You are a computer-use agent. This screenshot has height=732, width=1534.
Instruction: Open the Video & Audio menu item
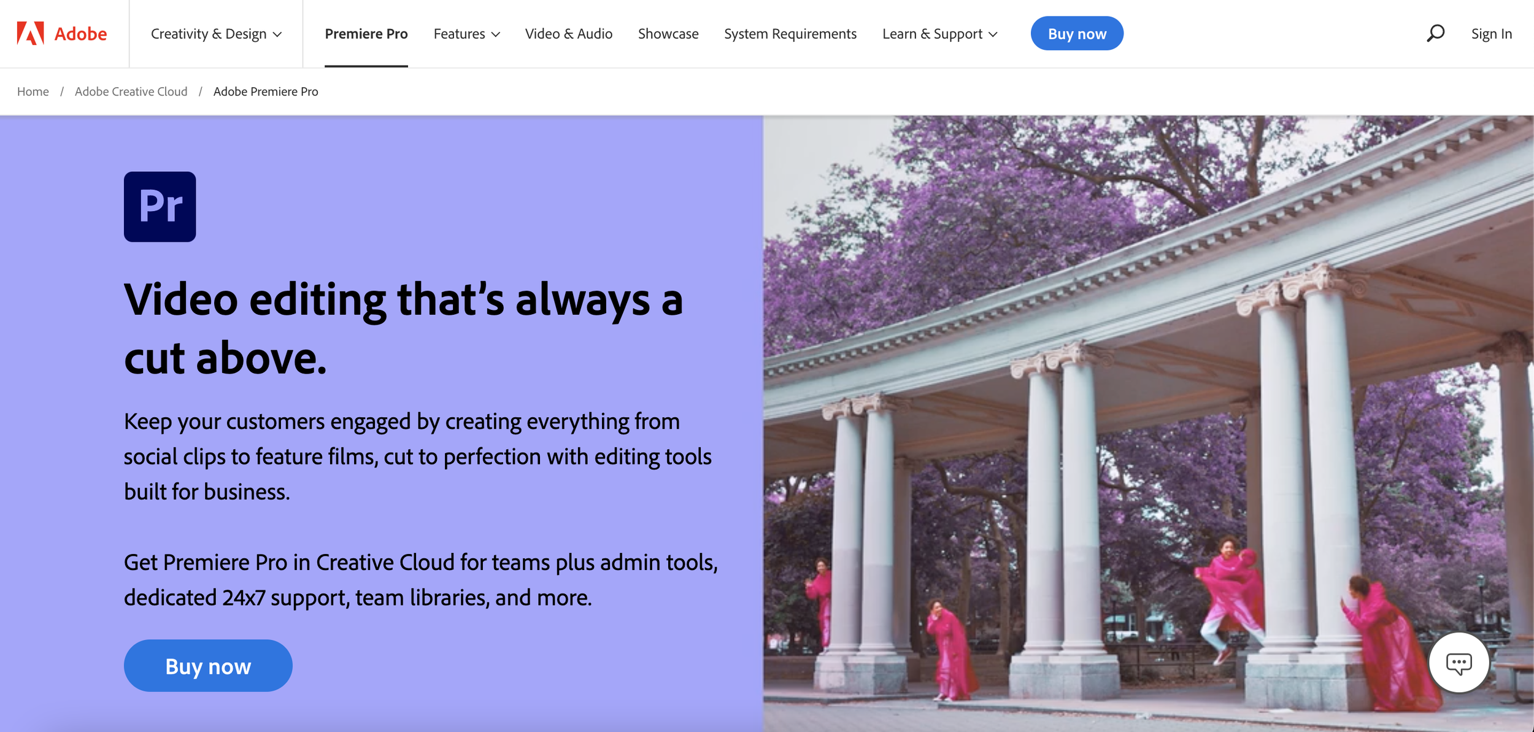tap(568, 34)
